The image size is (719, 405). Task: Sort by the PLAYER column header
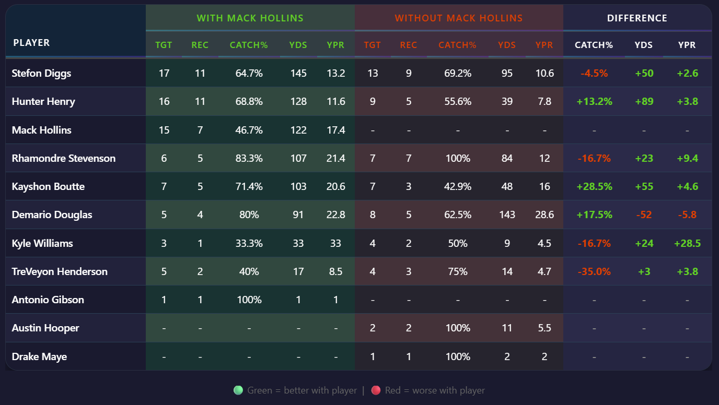[x=31, y=43]
